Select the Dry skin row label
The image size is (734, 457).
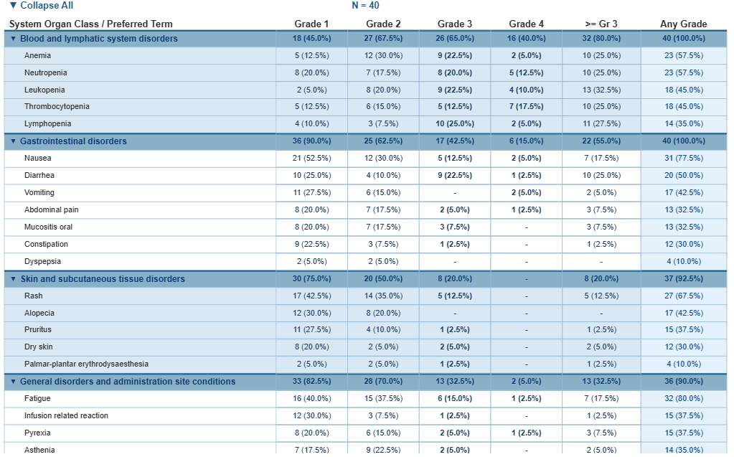click(x=38, y=347)
